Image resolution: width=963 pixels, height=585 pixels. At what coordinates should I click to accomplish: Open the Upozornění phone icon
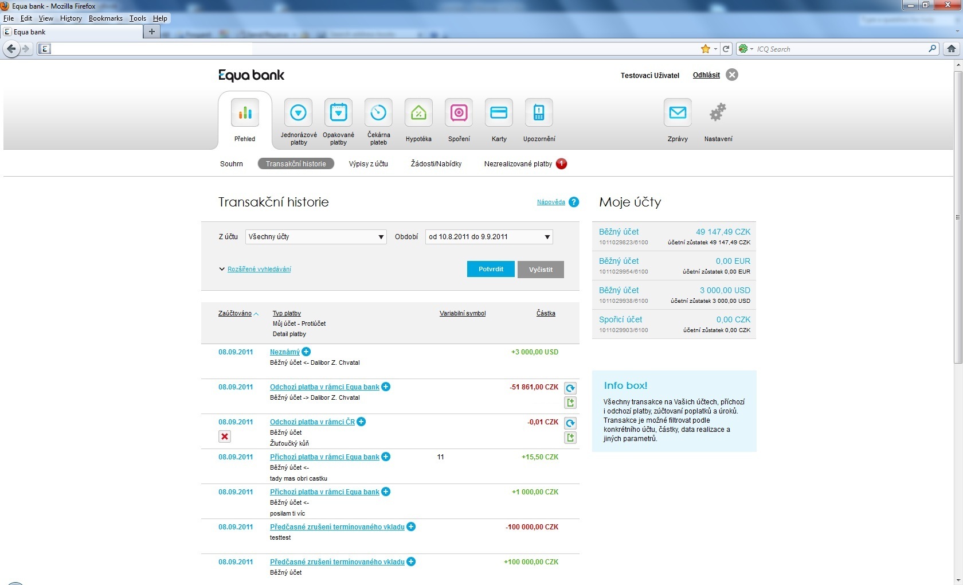539,112
